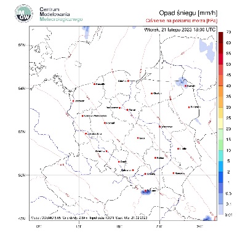This screenshot has height=248, width=248.
Task: Pick the orange legend band between 40 and 45
Action: [221, 81]
